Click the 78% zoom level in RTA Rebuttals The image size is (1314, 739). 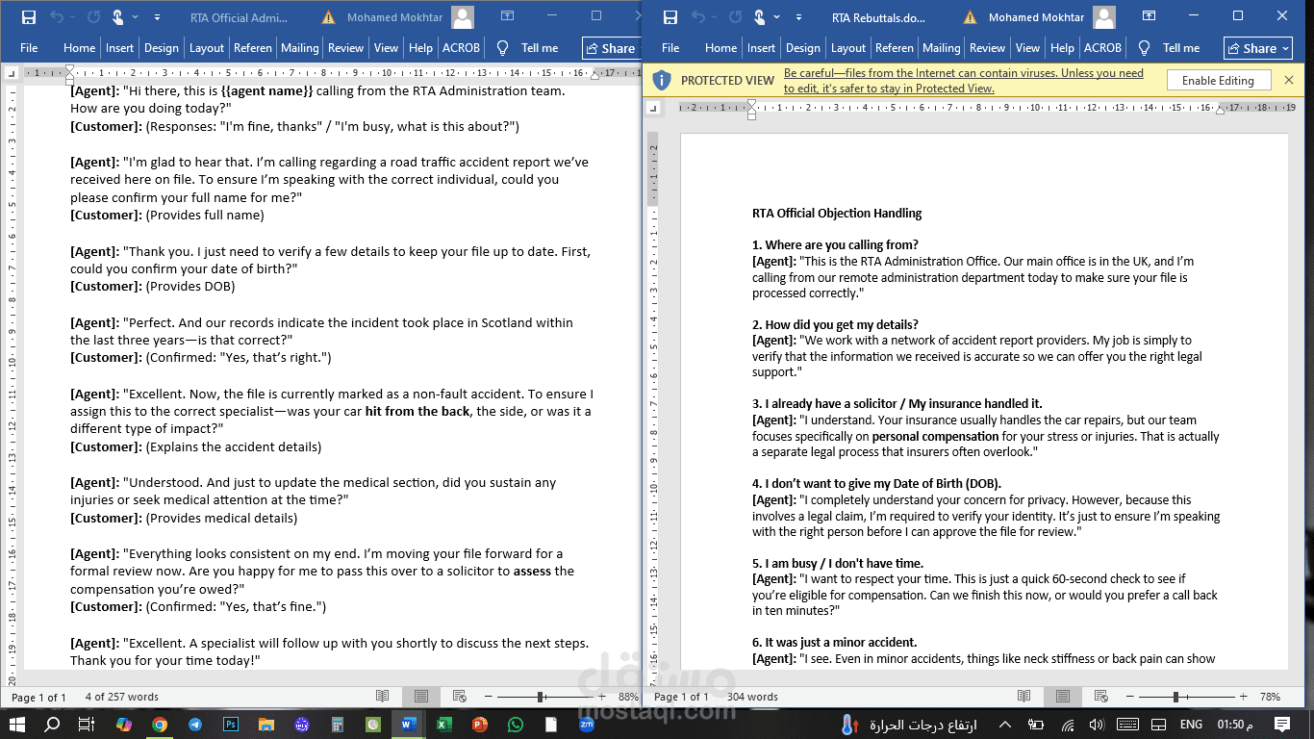point(1270,697)
